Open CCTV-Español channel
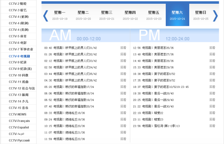 click(x=19, y=128)
